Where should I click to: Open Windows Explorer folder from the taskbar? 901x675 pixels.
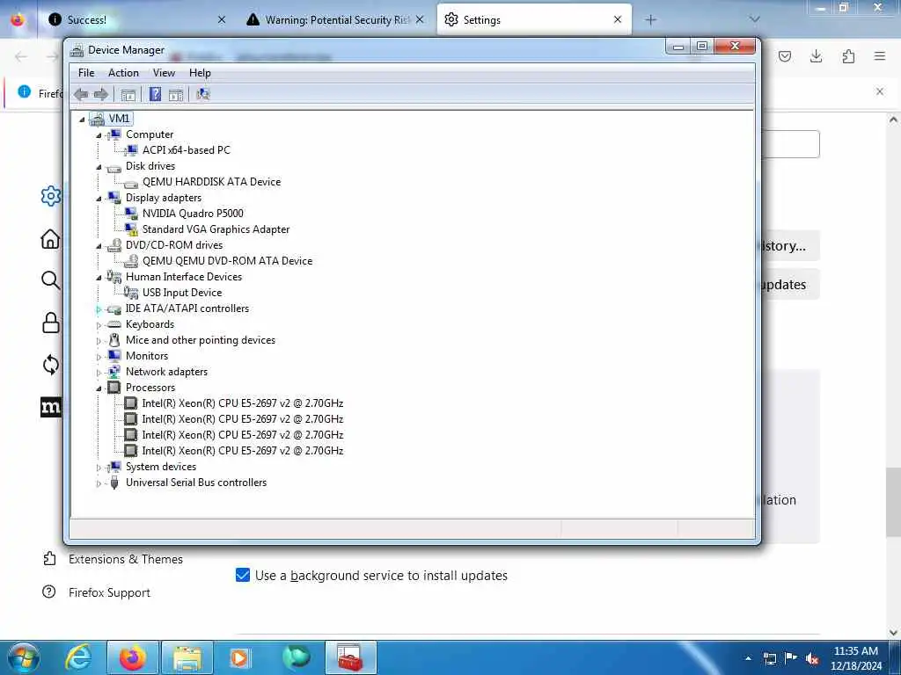(187, 657)
